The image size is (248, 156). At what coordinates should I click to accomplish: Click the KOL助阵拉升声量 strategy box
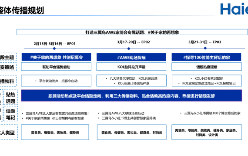pos(131,67)
